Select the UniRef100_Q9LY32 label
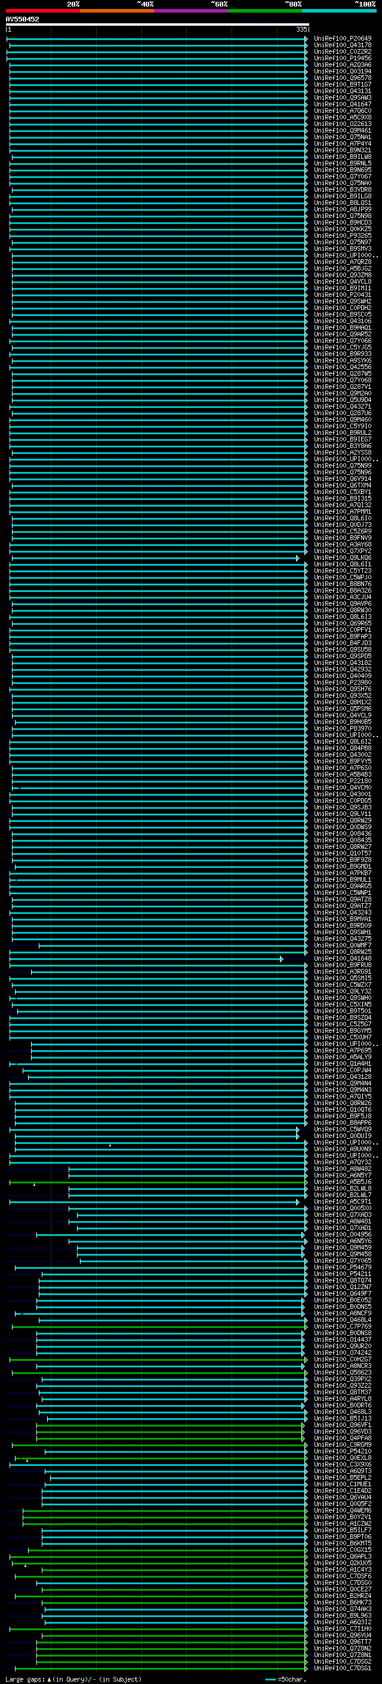The height and width of the screenshot is (1684, 382). coord(343,991)
